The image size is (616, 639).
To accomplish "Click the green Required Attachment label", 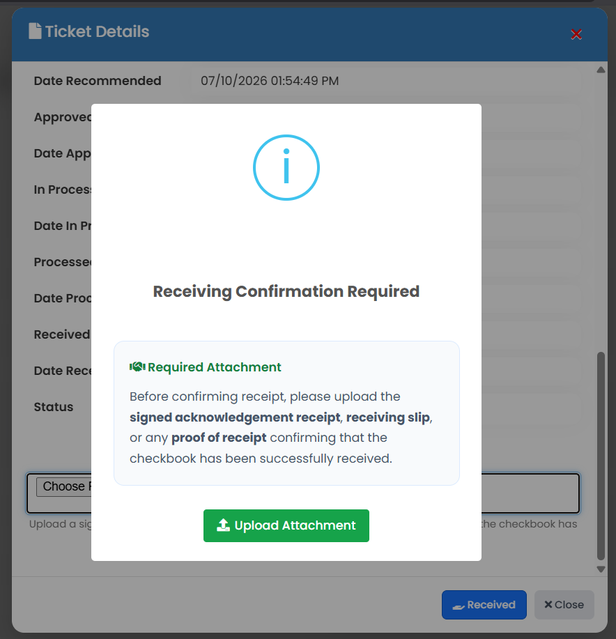I will coord(215,367).
